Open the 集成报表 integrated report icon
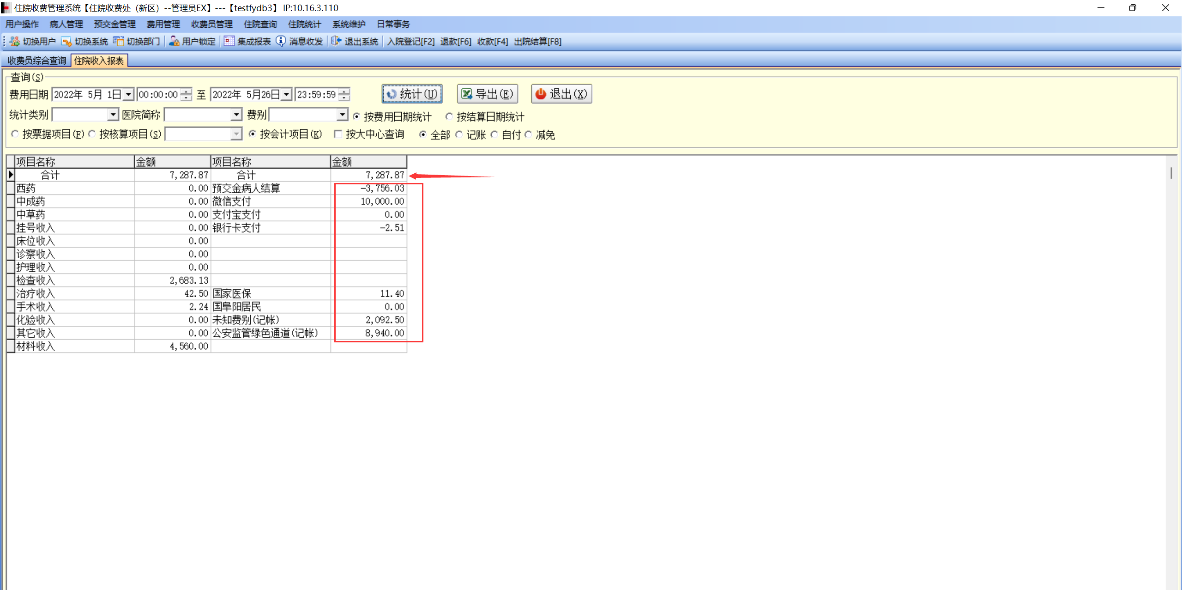Image resolution: width=1182 pixels, height=590 pixels. (229, 42)
